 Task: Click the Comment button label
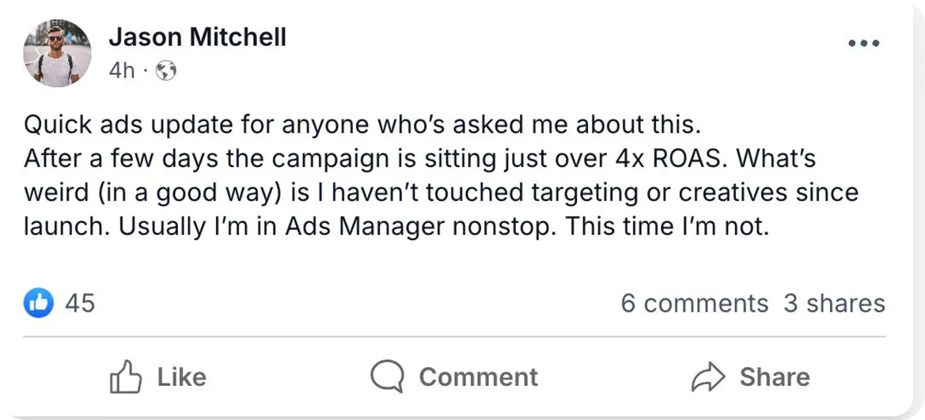(478, 377)
